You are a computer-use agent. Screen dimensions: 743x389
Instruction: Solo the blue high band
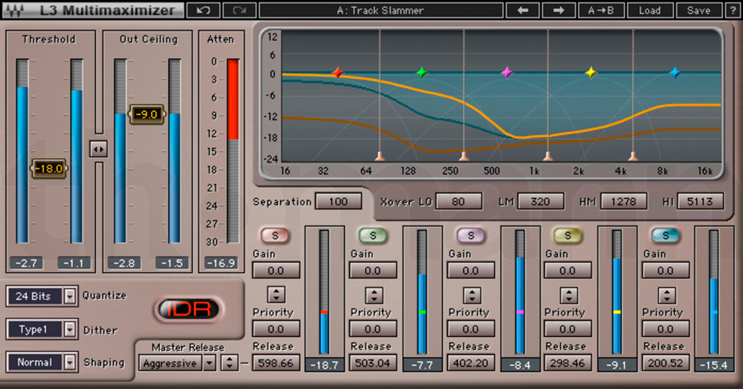(665, 235)
